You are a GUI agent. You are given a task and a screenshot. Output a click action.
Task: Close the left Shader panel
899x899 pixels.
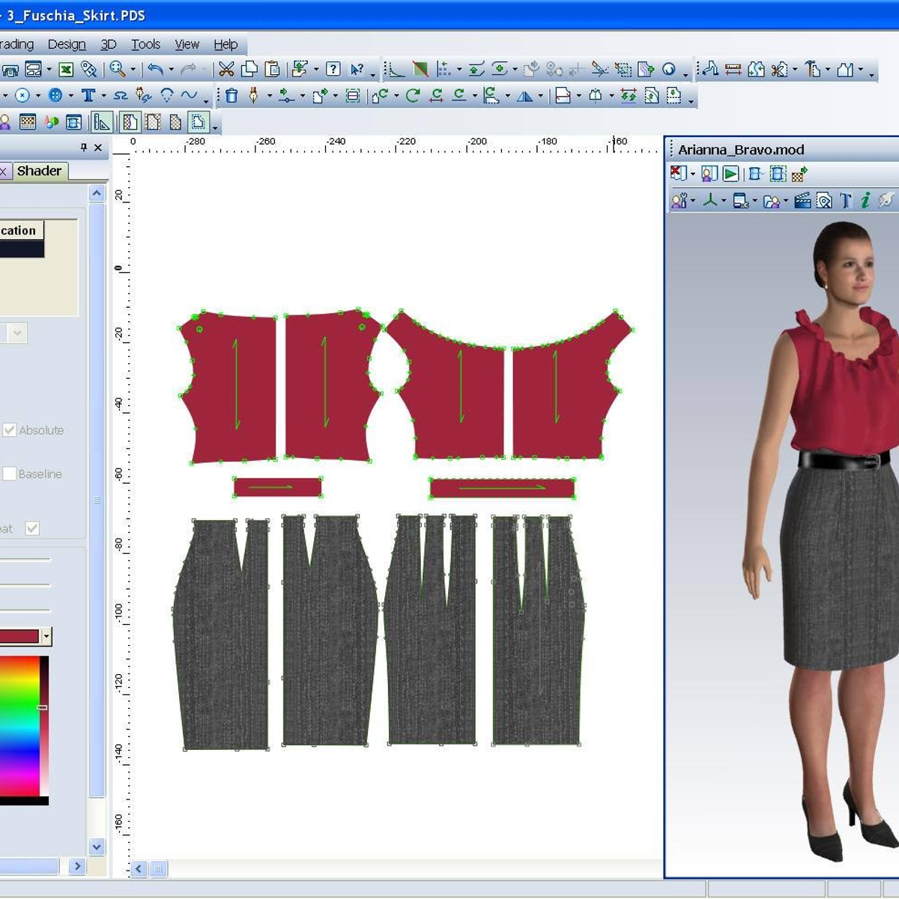pos(98,148)
